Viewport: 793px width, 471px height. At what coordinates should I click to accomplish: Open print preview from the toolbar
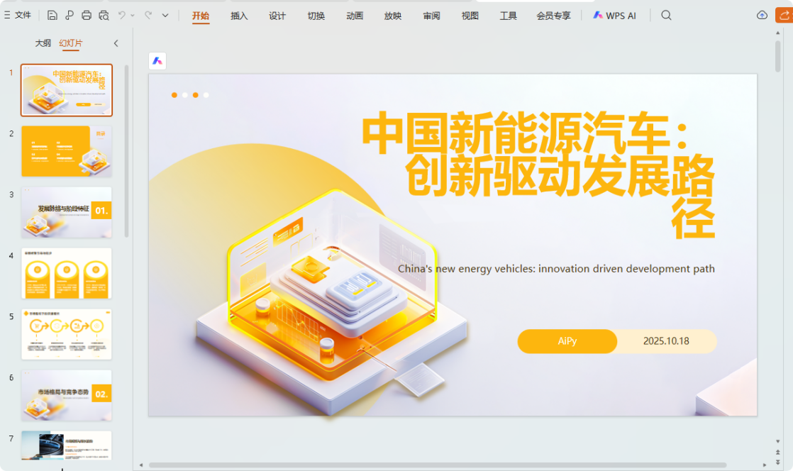point(103,15)
